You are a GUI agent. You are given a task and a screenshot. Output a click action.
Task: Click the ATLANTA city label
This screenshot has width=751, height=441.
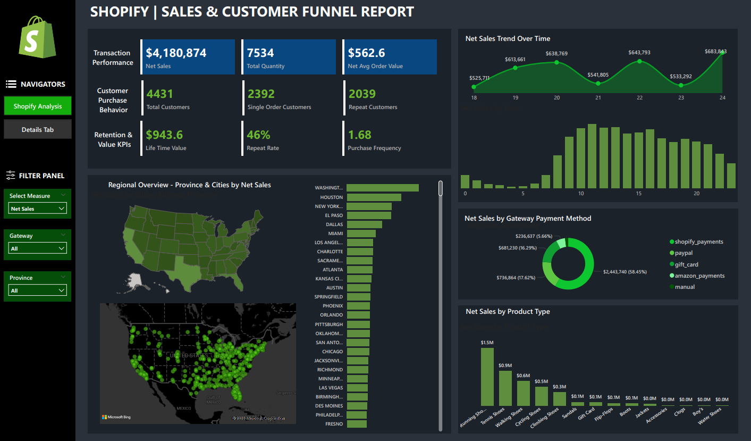point(333,270)
